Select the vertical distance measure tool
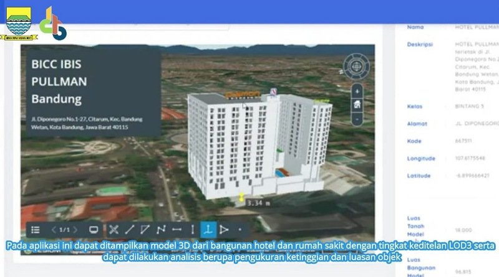This screenshot has width=499, height=277. tap(193, 229)
